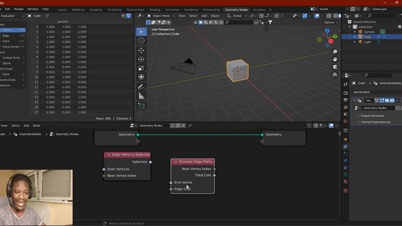Toggle proportional editing in viewport header
This screenshot has height=226, width=402.
pos(276,16)
